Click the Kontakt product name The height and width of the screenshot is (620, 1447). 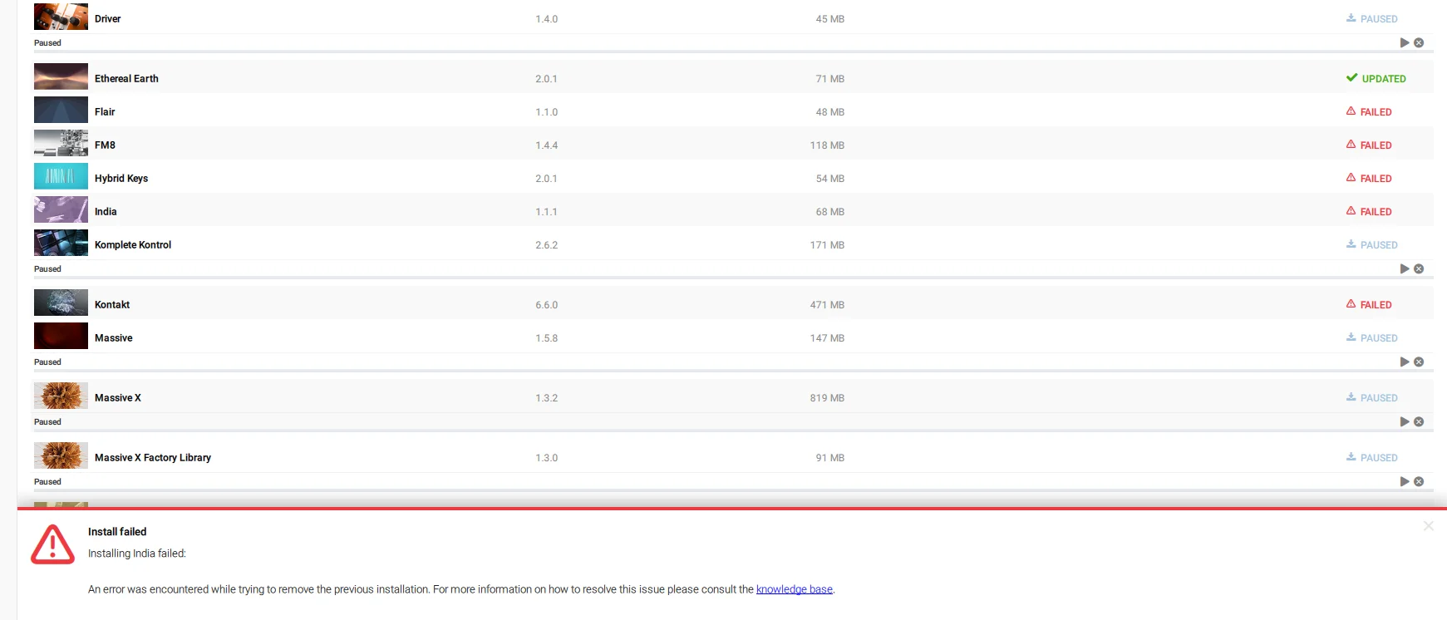point(112,304)
